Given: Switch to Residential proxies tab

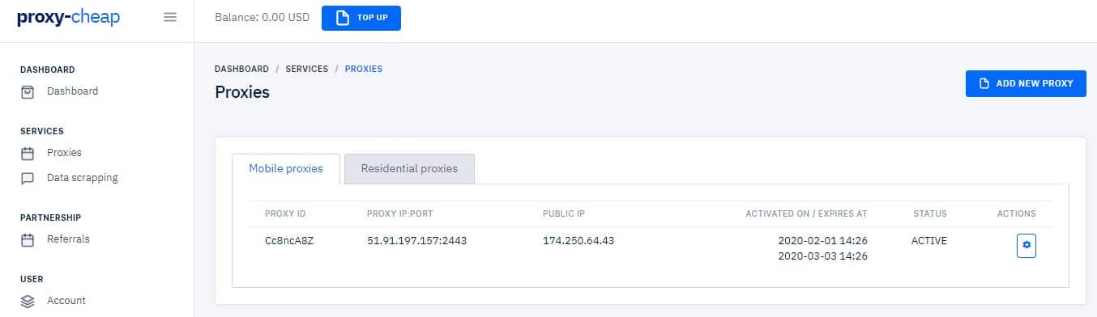Looking at the screenshot, I should click(409, 169).
